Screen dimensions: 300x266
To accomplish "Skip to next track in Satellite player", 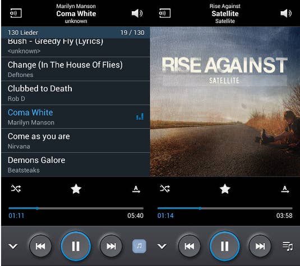I will (260, 246).
